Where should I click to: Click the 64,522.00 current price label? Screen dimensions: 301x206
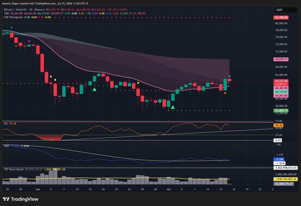pos(281,81)
